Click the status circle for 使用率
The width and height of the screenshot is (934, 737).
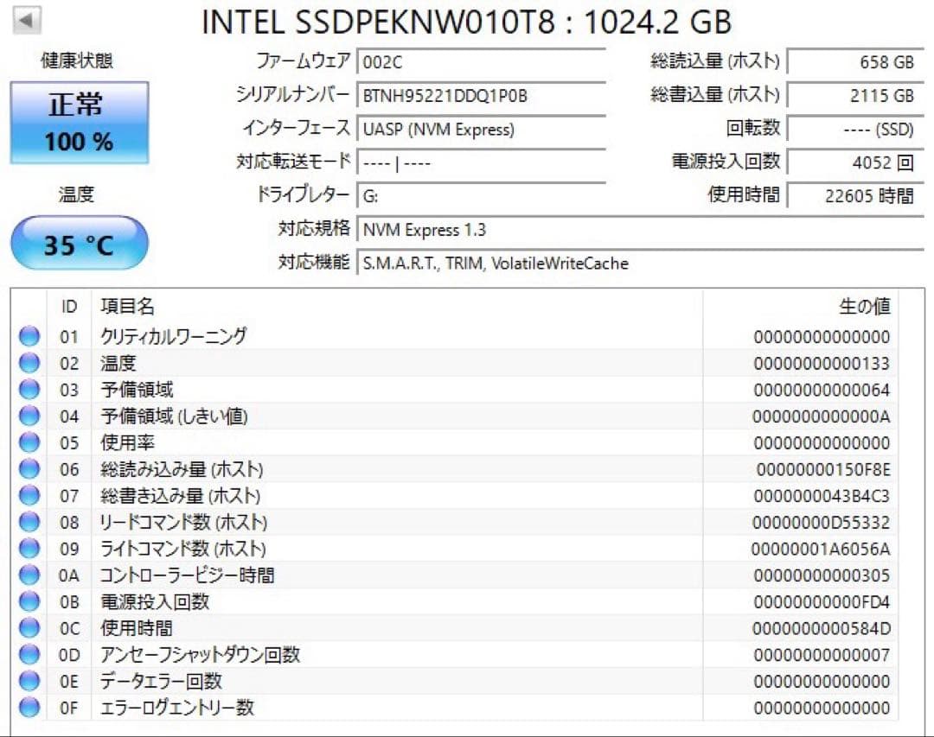click(x=29, y=442)
